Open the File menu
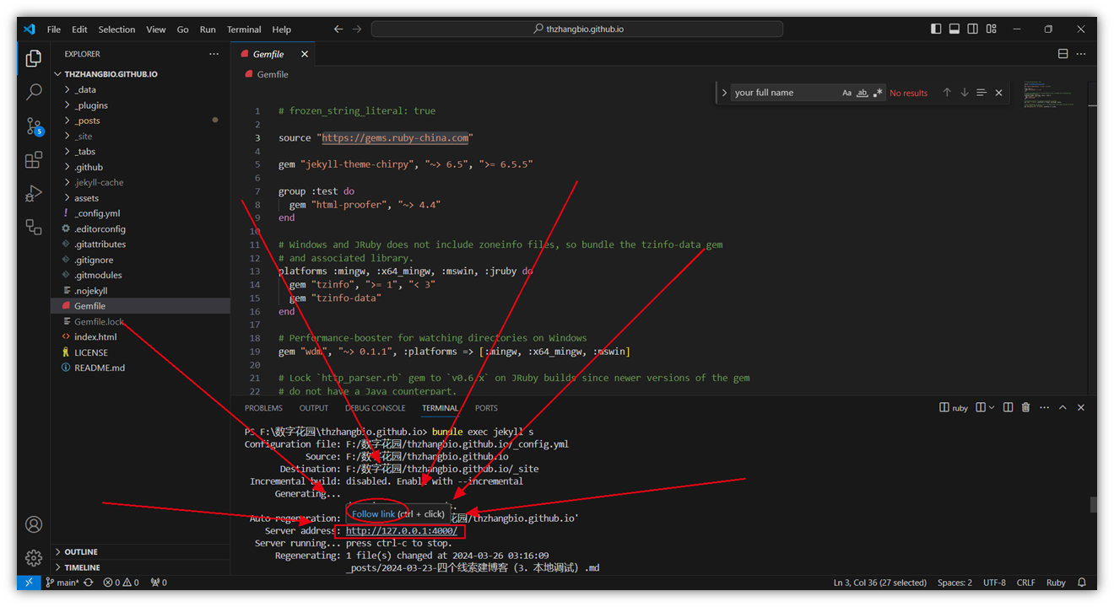1114x607 pixels. coord(54,30)
